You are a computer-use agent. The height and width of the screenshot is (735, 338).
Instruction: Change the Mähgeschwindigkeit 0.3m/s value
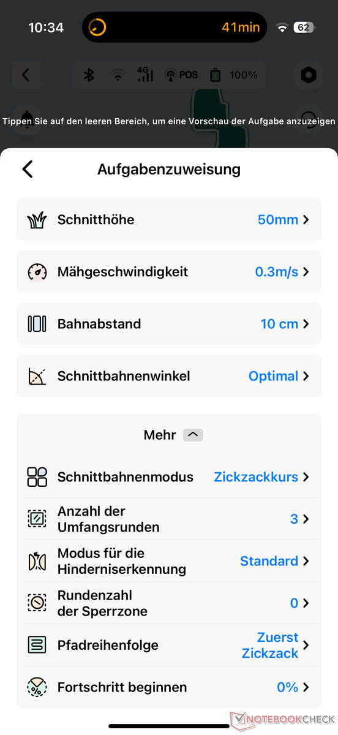tap(282, 272)
